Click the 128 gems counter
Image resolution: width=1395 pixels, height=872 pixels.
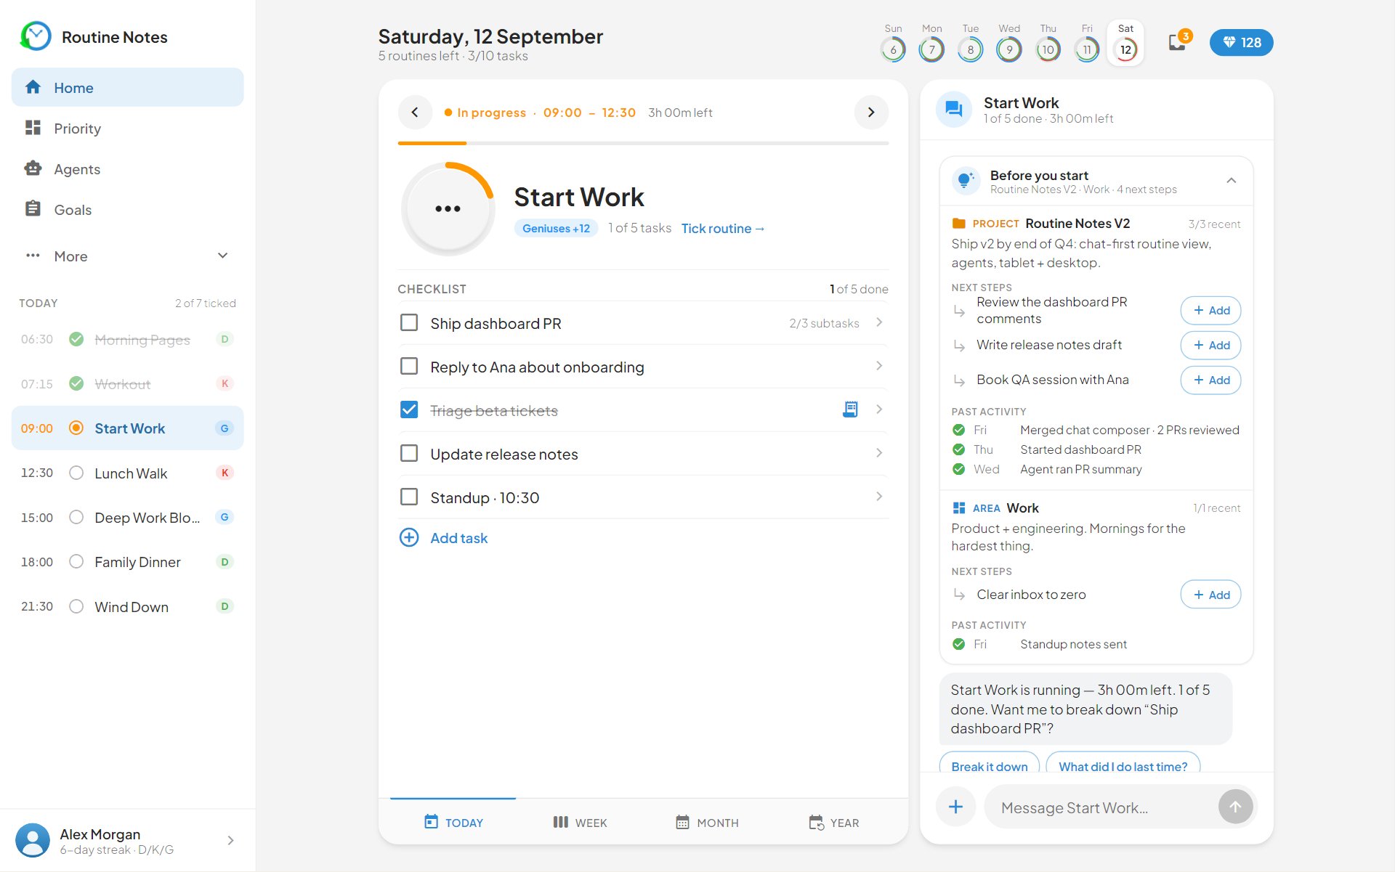click(x=1241, y=42)
